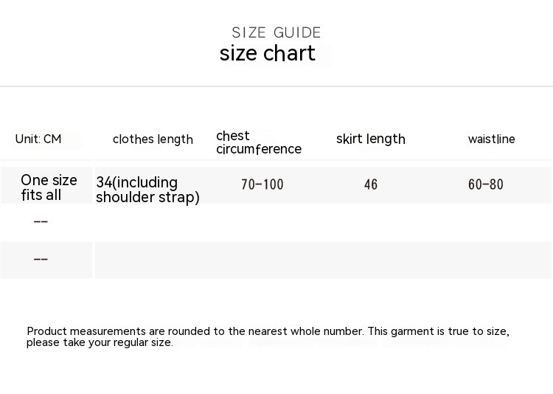The image size is (553, 394).
Task: Click the "size chart" title
Action: [268, 54]
